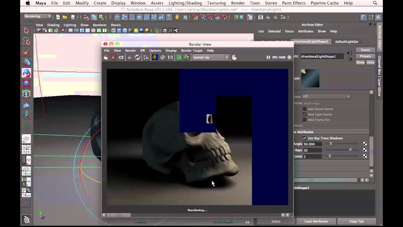Viewport: 403px width, 227px height.
Task: Click the Select button at bottom
Action: point(276,221)
